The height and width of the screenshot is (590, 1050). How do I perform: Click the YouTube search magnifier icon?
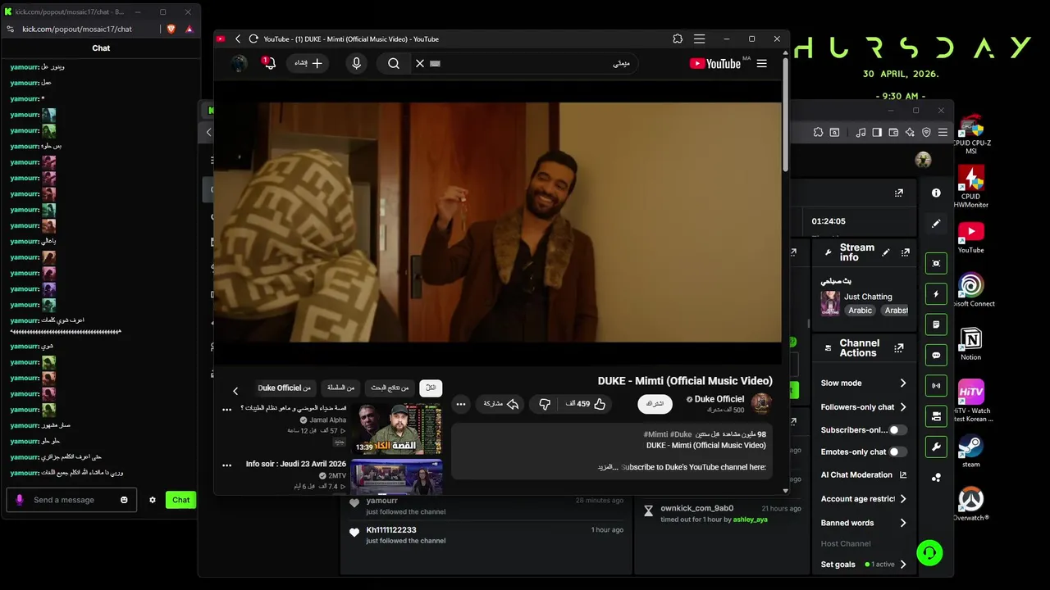coord(394,63)
